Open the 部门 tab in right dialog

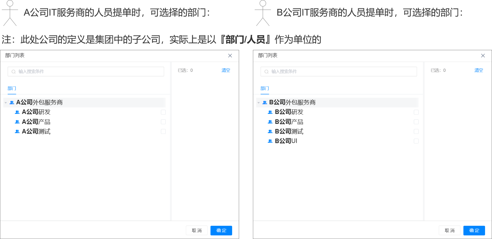coord(265,88)
